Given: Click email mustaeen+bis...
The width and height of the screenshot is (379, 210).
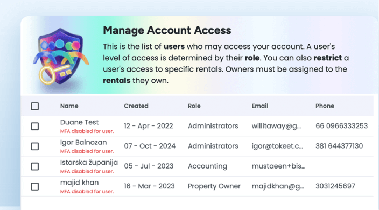Looking at the screenshot, I should click(278, 166).
